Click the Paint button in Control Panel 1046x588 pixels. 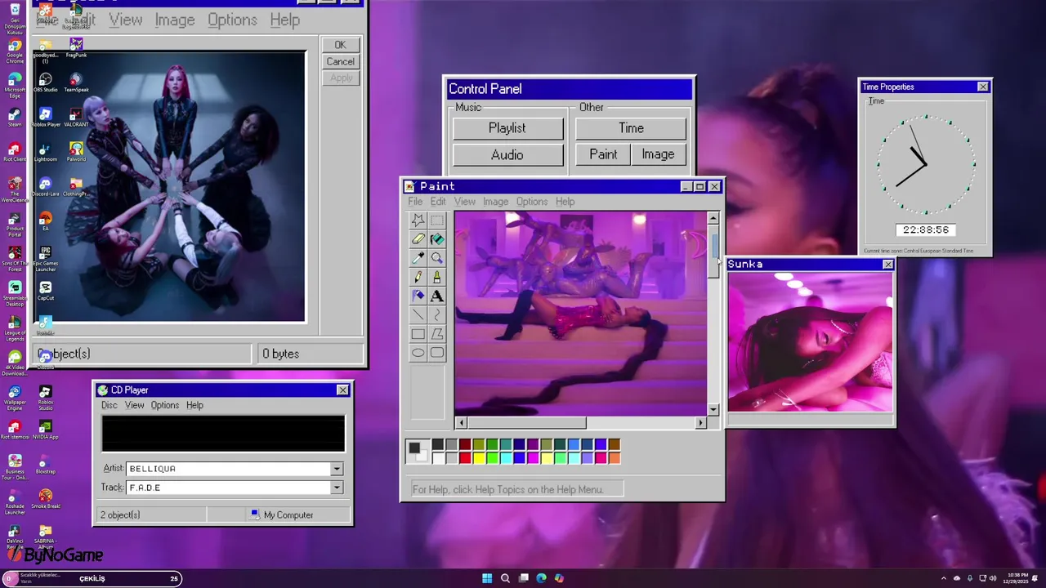603,154
